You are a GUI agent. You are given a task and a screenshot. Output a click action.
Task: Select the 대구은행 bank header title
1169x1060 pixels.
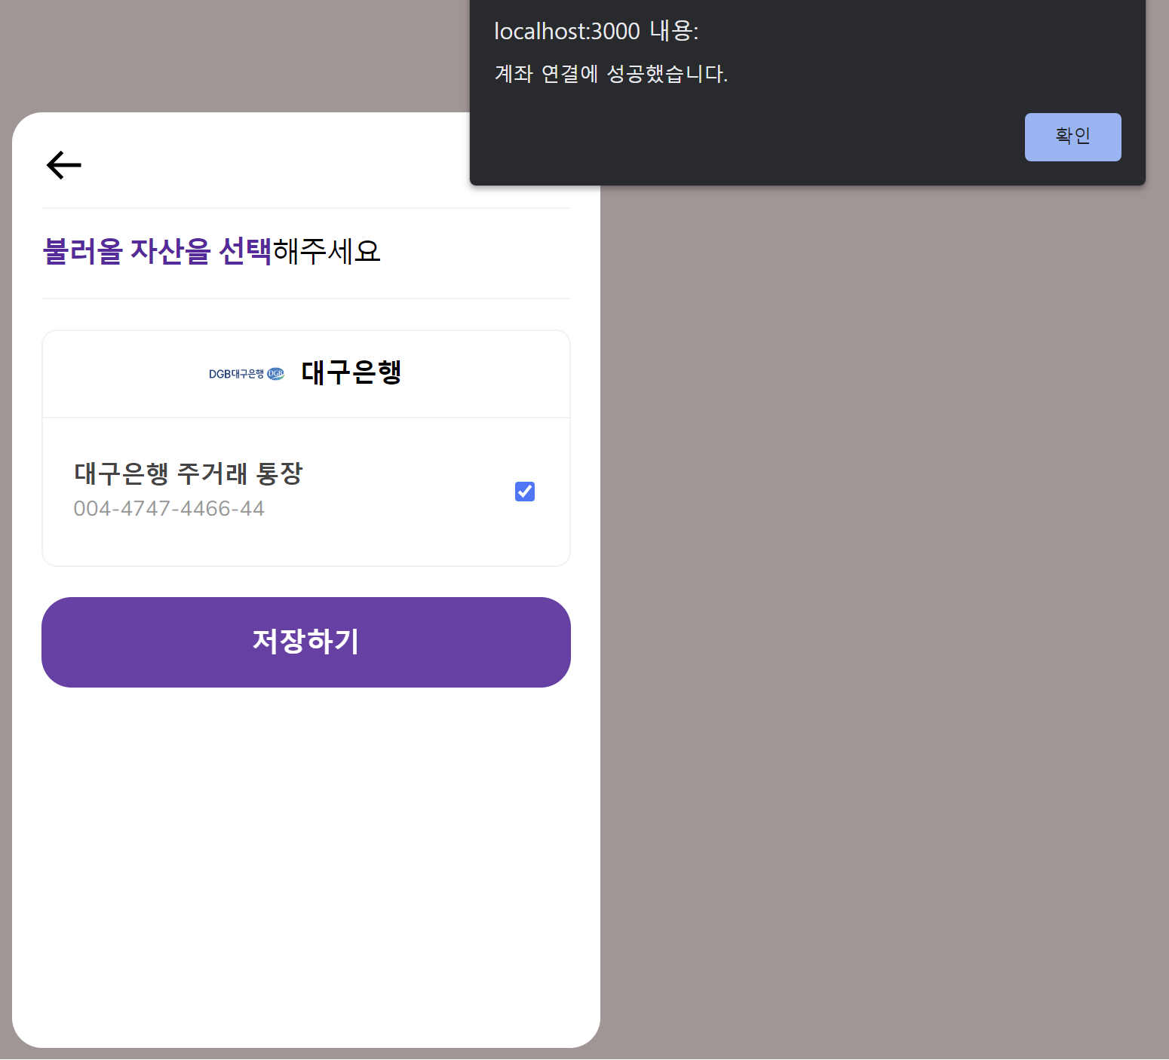click(x=351, y=372)
